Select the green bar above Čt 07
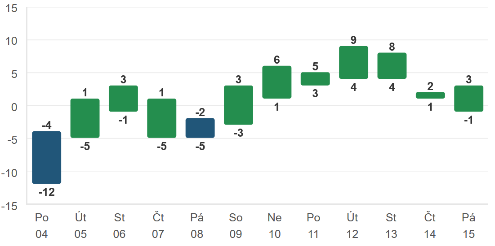Viewport: 495px width, 246px height. (162, 118)
